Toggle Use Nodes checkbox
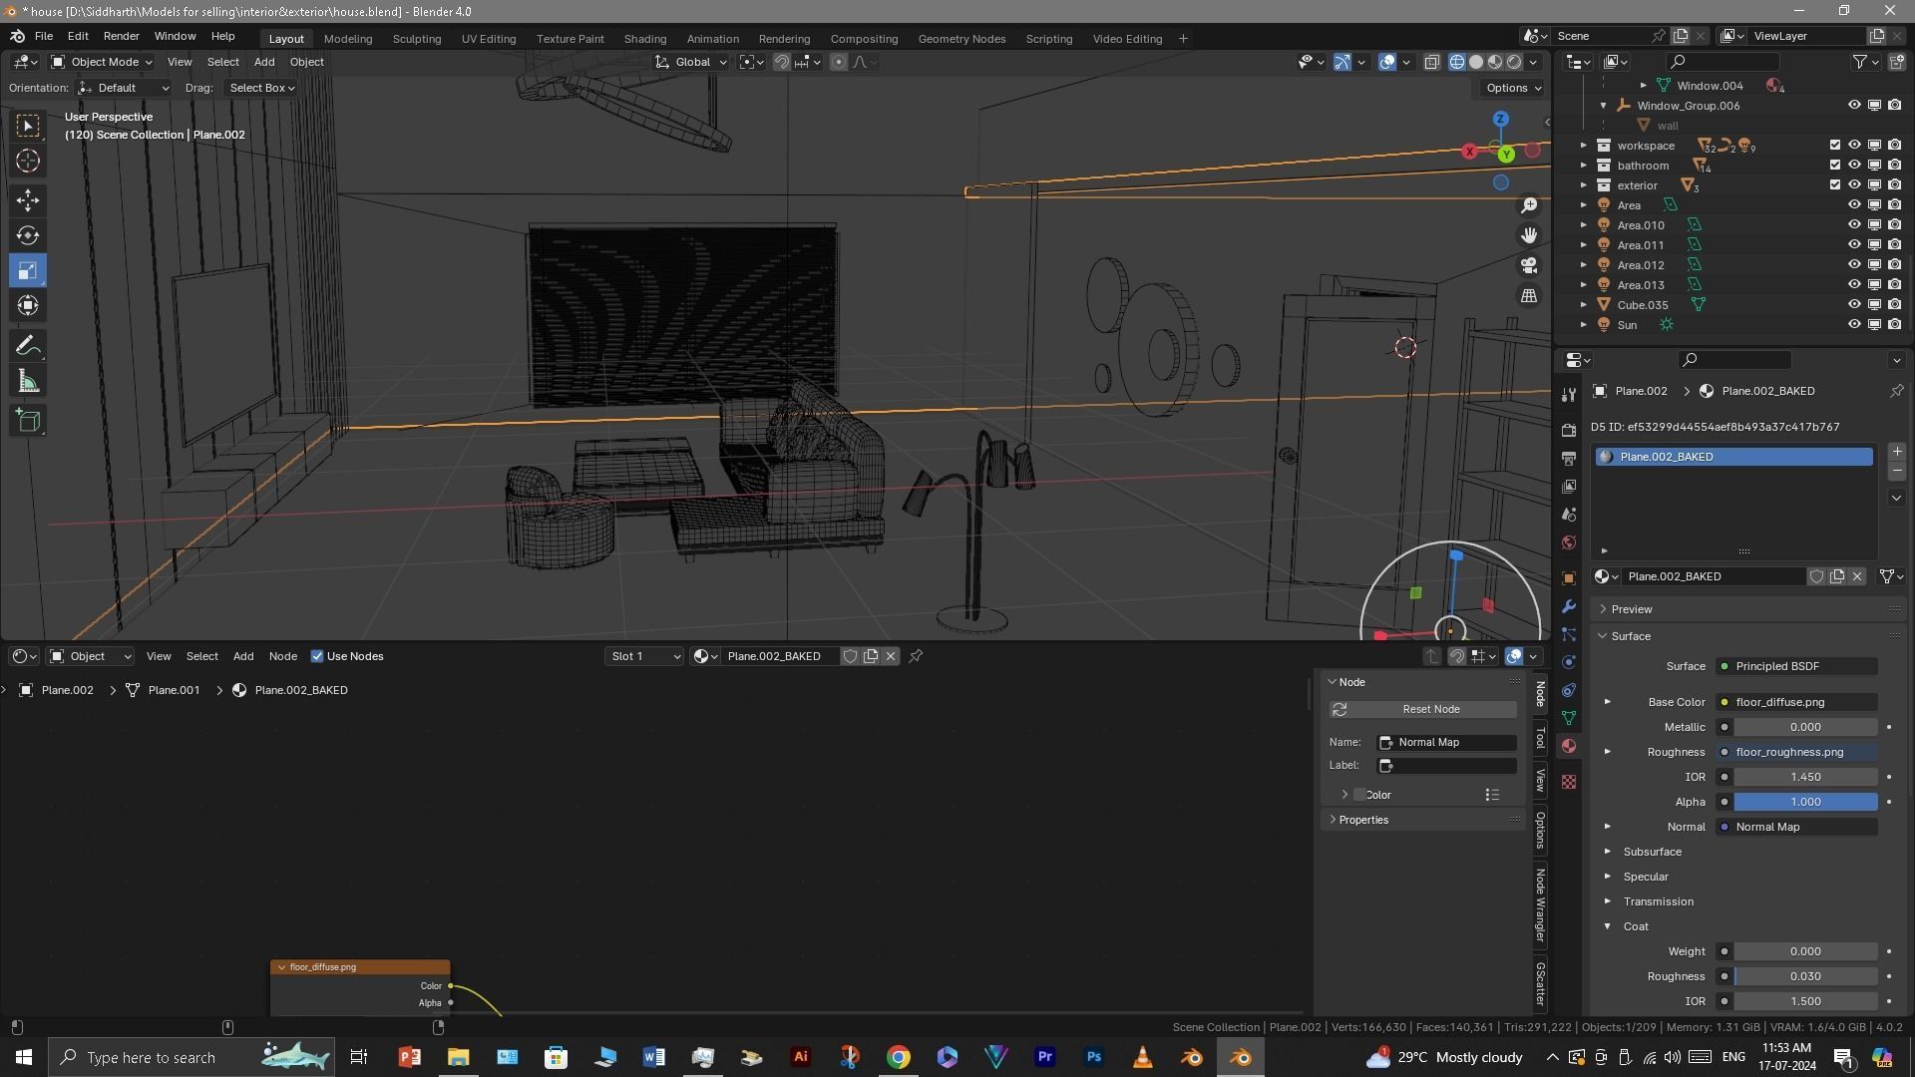This screenshot has height=1077, width=1915. click(317, 656)
